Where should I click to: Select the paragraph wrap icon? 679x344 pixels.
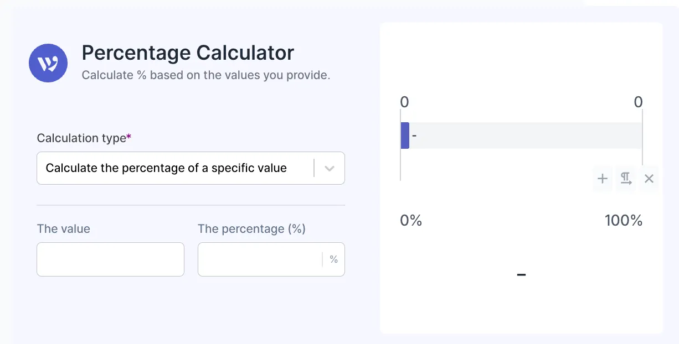[x=625, y=179]
